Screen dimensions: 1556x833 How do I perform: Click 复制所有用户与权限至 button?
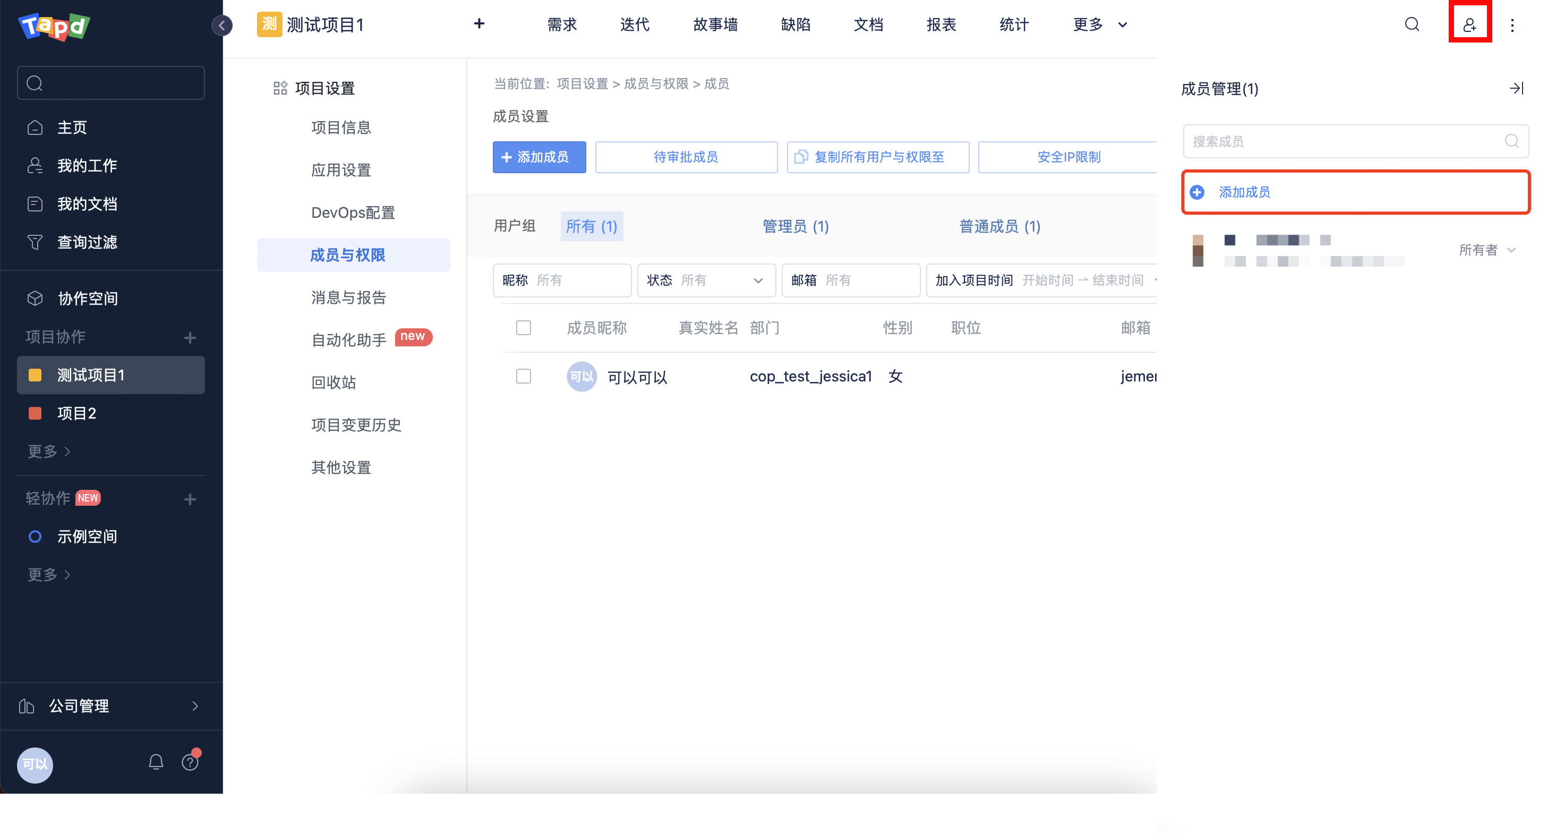coord(878,157)
